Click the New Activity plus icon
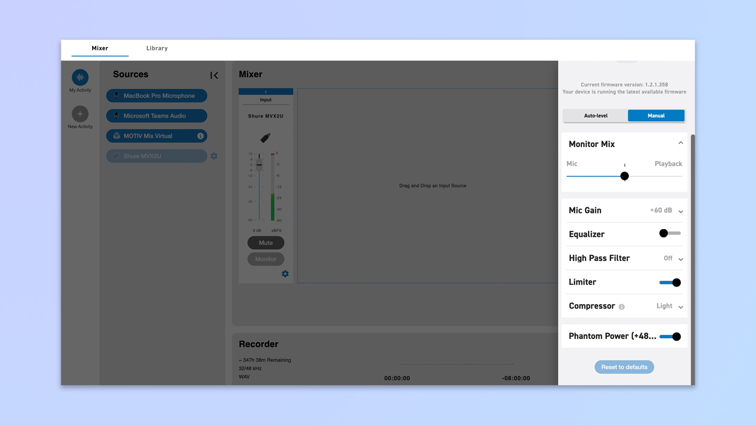Screen dimensions: 756x425 click(x=80, y=114)
